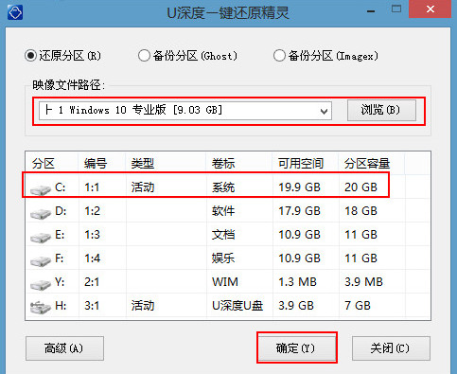Viewport: 457px width, 374px height.
Task: Click the 浏览(B) browse button
Action: pyautogui.click(x=381, y=110)
